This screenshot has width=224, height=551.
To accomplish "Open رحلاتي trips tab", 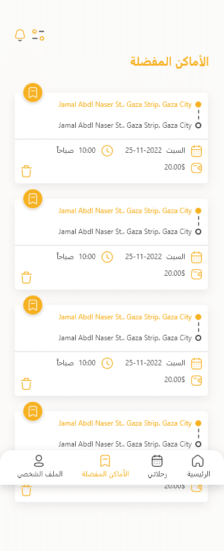I will [x=157, y=466].
